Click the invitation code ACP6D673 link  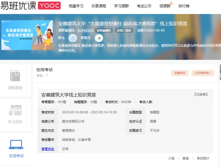(x=85, y=30)
